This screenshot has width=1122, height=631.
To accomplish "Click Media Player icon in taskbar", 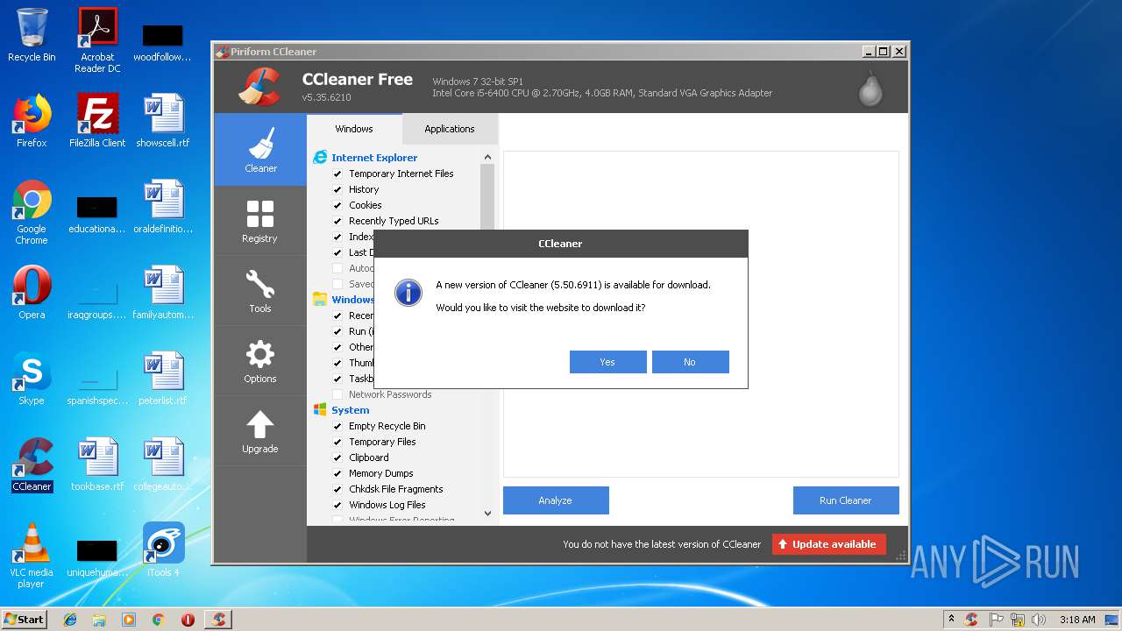I will 129,620.
